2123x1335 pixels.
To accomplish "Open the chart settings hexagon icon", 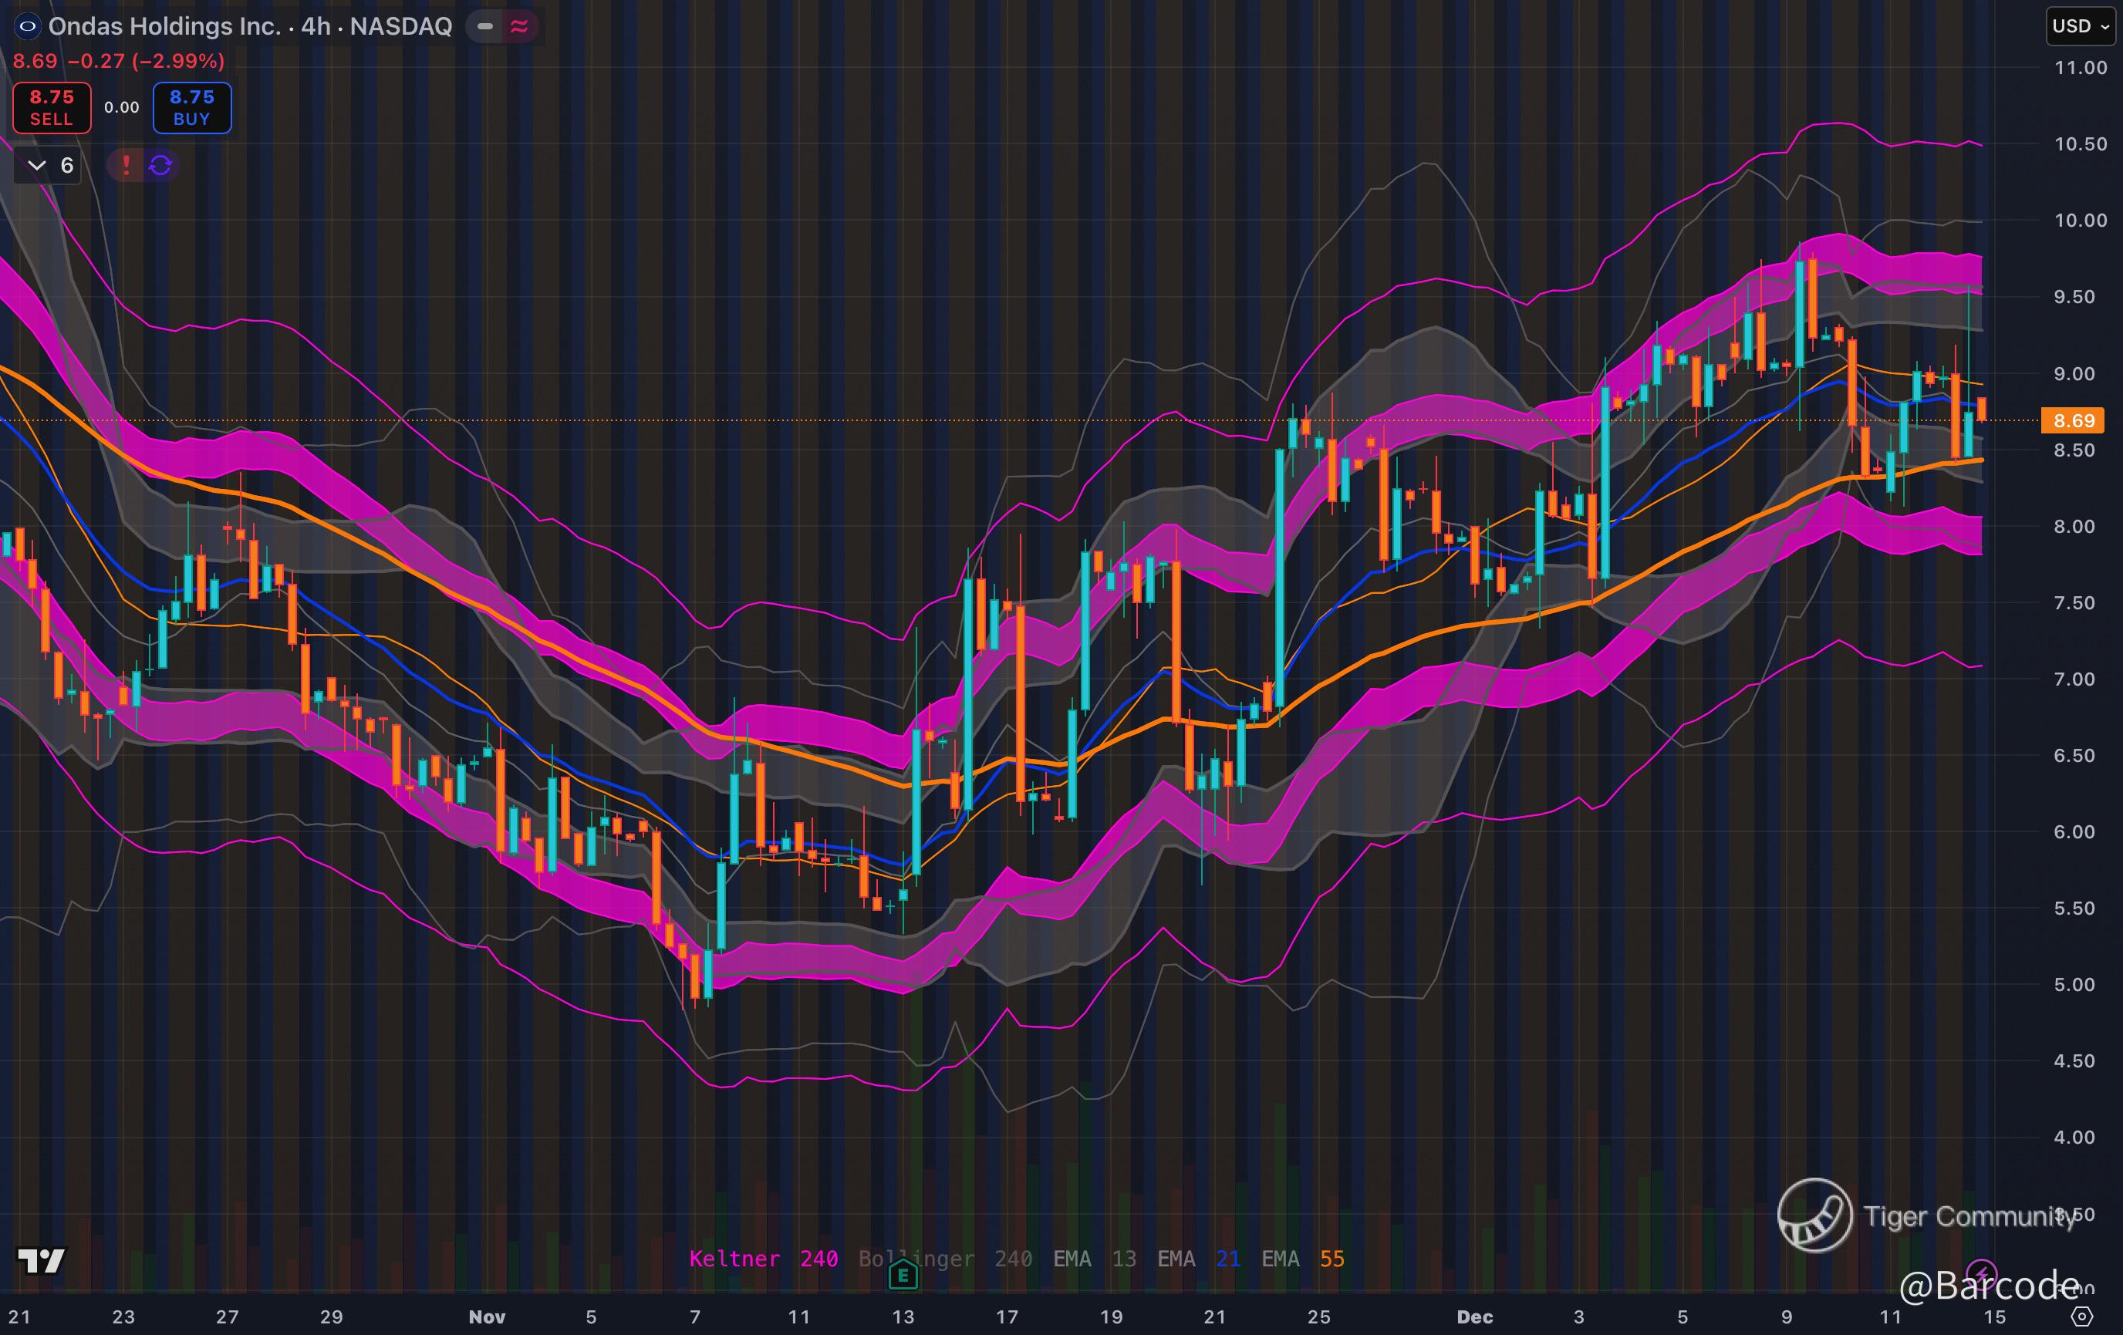I will tap(2081, 1316).
